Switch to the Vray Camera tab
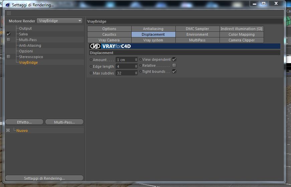This screenshot has width=291, height=187. (x=109, y=40)
